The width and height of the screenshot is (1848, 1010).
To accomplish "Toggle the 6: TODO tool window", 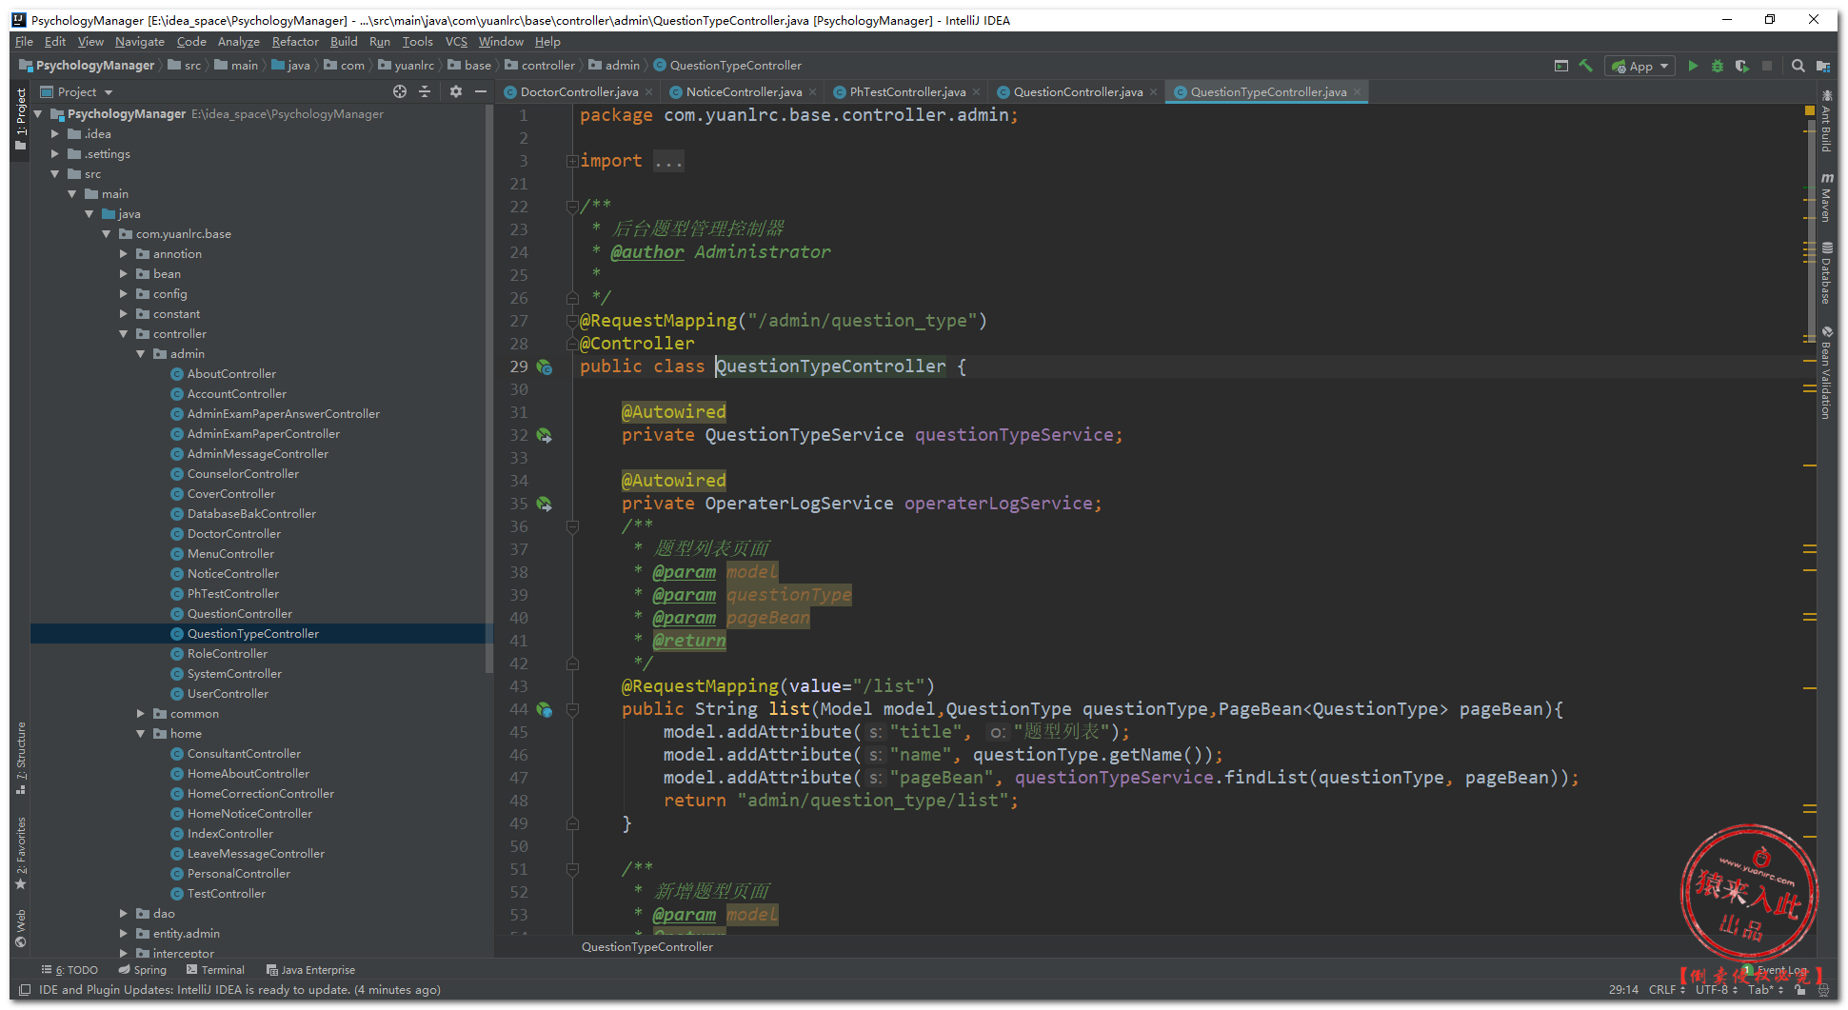I will tap(70, 970).
